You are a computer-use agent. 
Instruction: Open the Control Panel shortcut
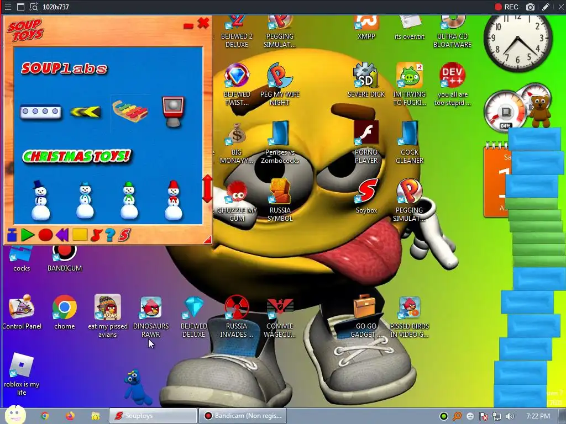22,312
